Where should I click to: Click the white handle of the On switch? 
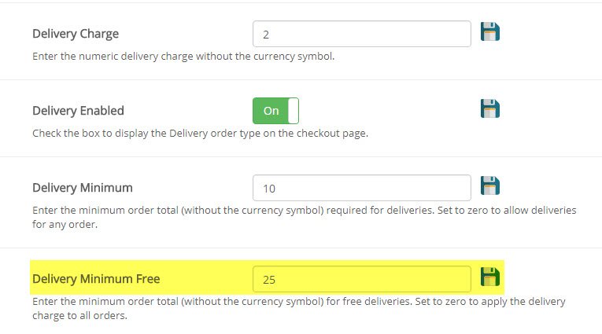point(294,111)
